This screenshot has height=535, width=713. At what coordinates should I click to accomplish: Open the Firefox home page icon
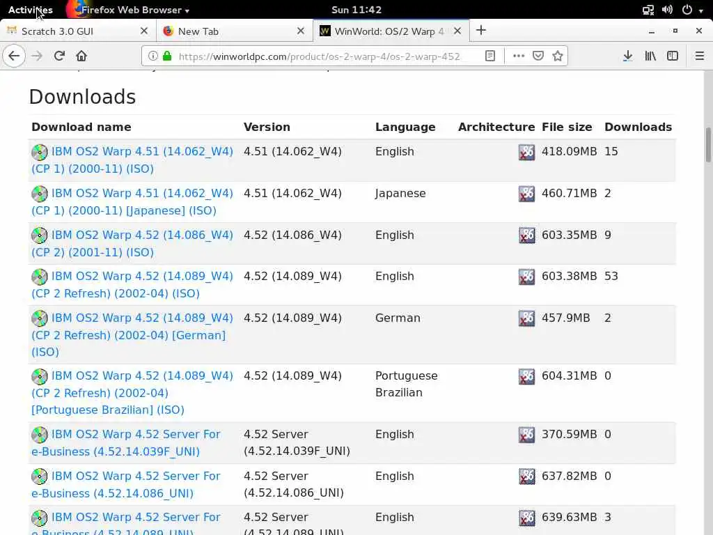point(81,56)
